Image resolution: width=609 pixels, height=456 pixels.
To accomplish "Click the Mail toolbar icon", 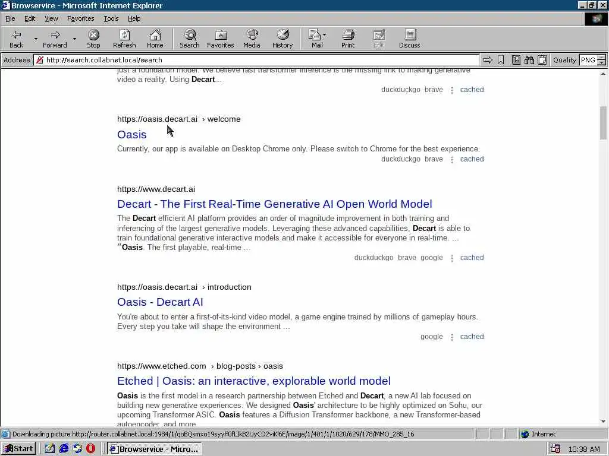I will (x=315, y=39).
